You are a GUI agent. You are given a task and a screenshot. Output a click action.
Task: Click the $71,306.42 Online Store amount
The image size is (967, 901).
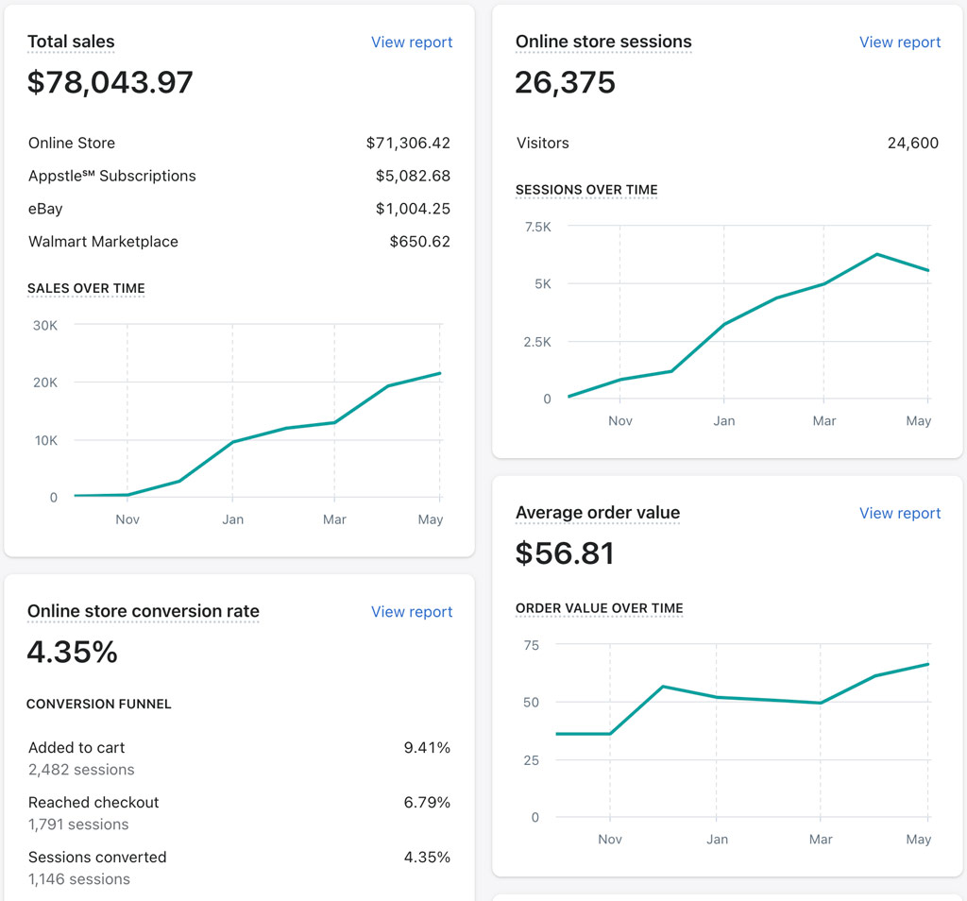click(408, 143)
